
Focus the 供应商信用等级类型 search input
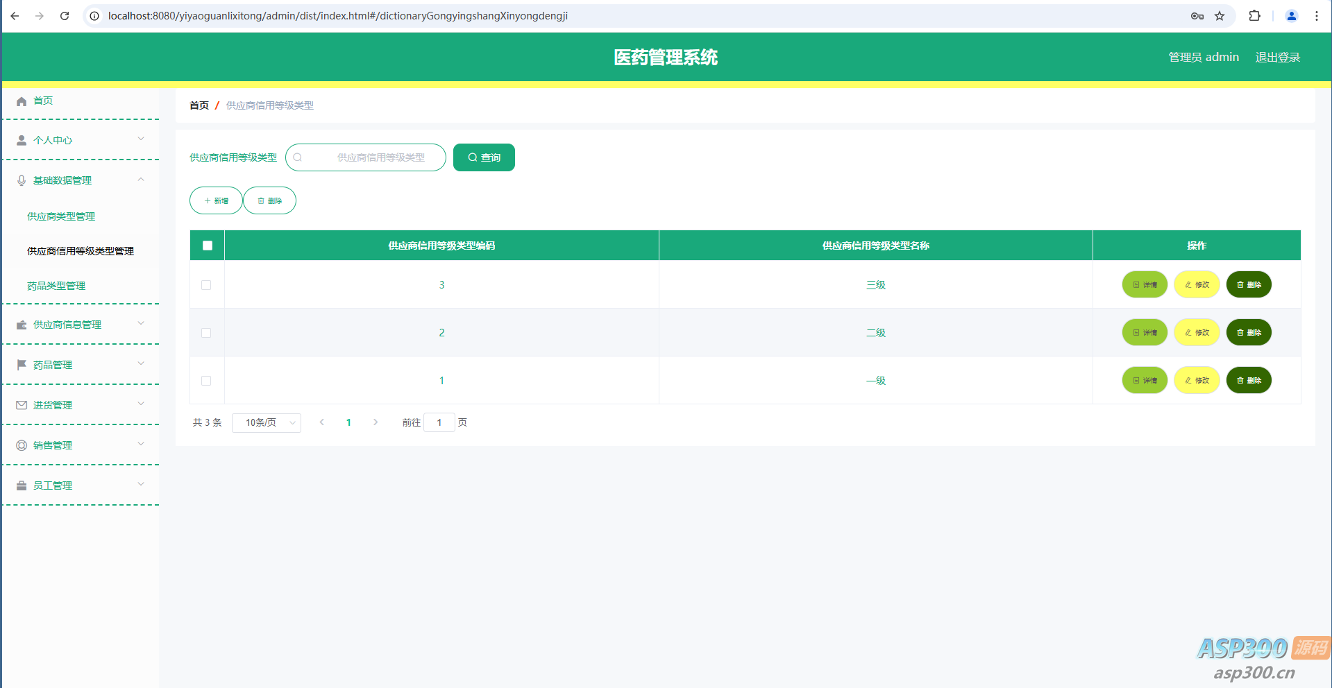click(x=366, y=157)
